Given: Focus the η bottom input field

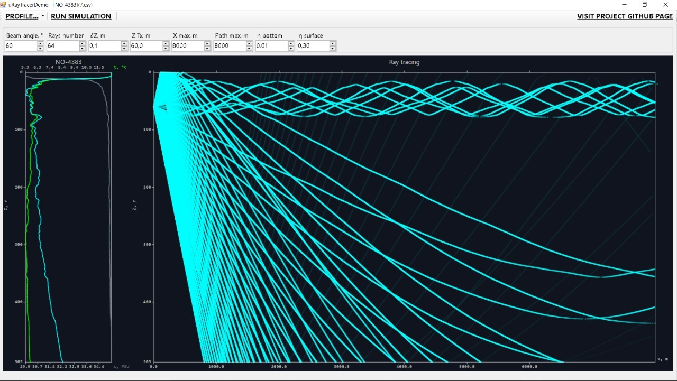Looking at the screenshot, I should coord(271,46).
